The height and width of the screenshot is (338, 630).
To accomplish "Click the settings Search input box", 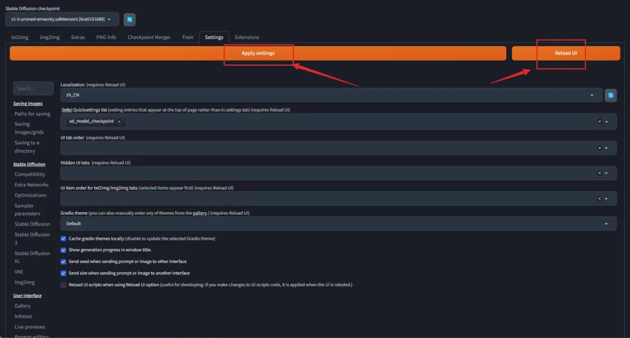I will pos(33,88).
